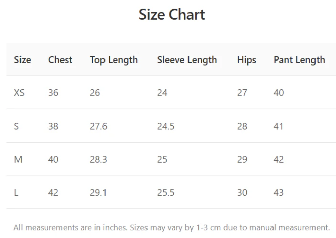The height and width of the screenshot is (238, 336).
Task: Select the M size row label
Action: click(18, 159)
